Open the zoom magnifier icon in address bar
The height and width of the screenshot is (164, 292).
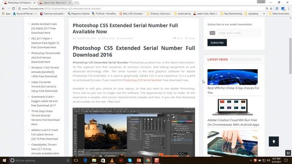click(x=267, y=9)
